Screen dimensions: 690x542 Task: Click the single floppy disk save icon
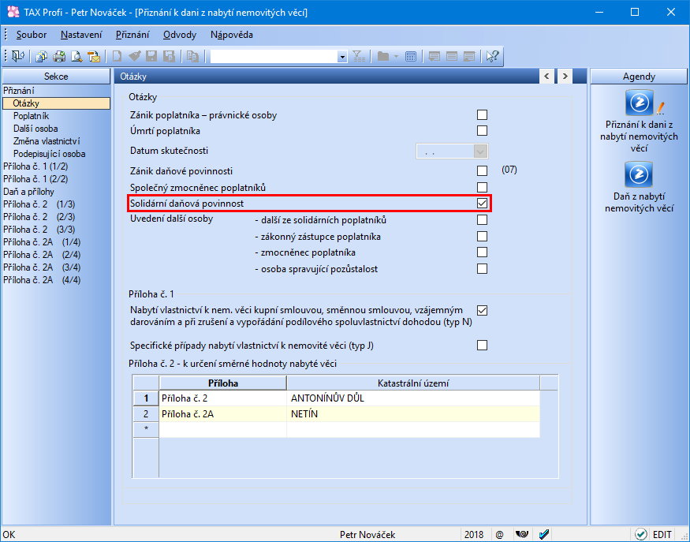click(152, 56)
